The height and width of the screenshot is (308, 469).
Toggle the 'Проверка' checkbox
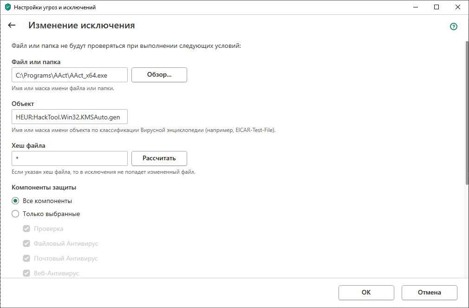(x=26, y=229)
